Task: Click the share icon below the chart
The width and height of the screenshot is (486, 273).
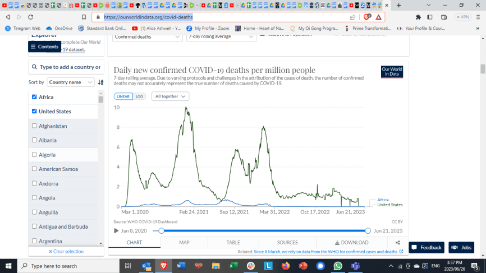Action: click(397, 242)
